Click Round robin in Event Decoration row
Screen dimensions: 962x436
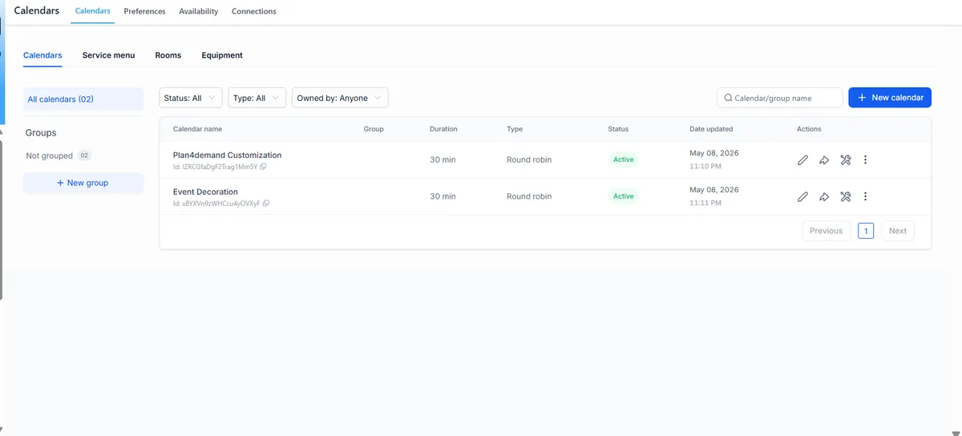pos(529,196)
